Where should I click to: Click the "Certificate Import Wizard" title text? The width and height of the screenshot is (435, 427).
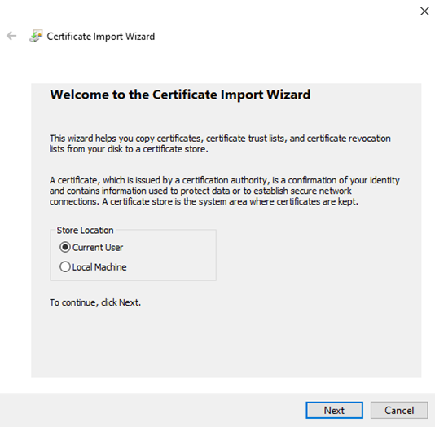tap(101, 37)
